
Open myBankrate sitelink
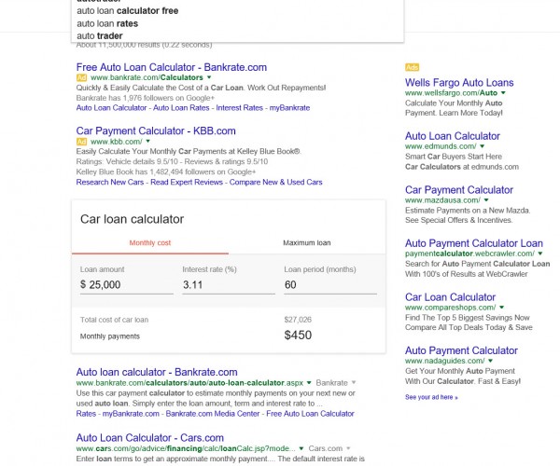click(x=289, y=108)
